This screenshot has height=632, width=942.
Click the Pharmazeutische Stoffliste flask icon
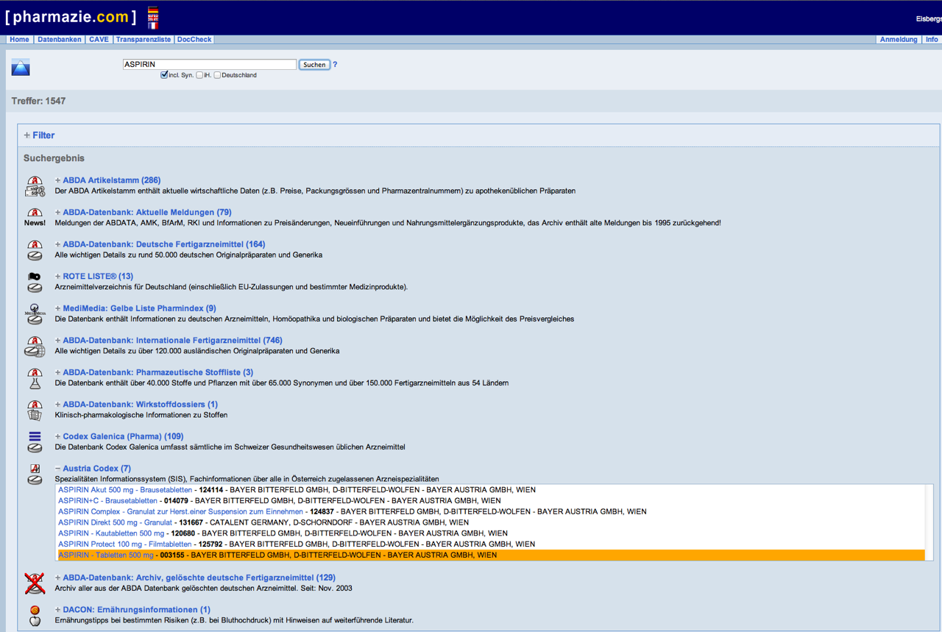click(35, 378)
